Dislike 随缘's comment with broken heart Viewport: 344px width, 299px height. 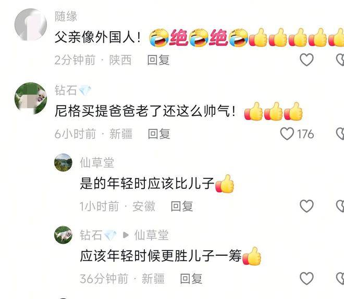(x=340, y=60)
